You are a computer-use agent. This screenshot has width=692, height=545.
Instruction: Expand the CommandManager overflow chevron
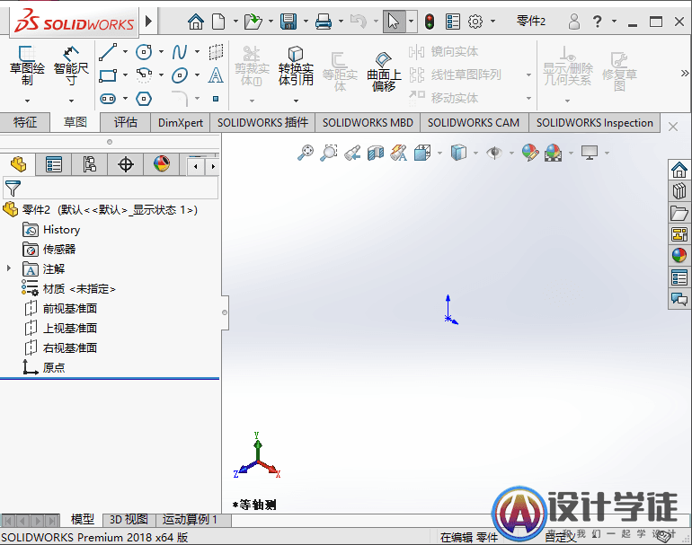click(685, 73)
